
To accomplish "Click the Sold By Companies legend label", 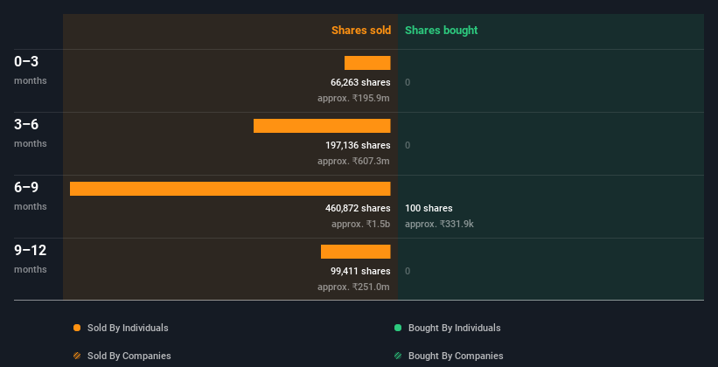I will pos(129,356).
